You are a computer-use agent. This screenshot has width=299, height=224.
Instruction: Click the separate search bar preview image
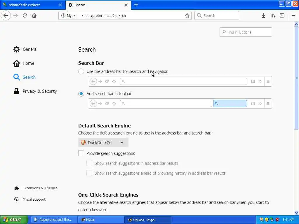point(180,104)
